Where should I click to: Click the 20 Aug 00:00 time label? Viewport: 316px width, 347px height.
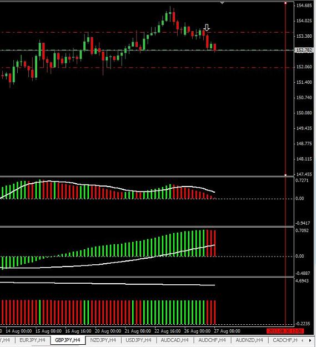[x=108, y=331]
